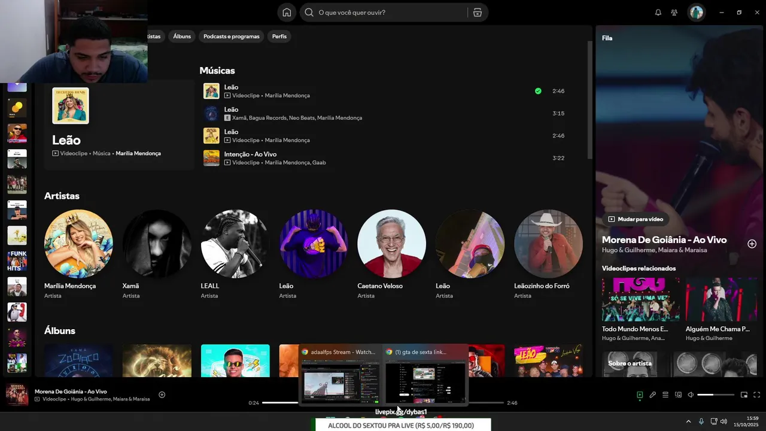Open Connect to a device icon
Screen dimensions: 766x431
coord(678,394)
